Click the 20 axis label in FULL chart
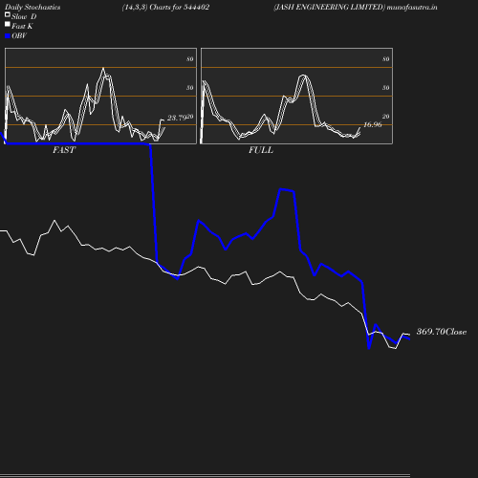478x478 pixels. (386, 117)
